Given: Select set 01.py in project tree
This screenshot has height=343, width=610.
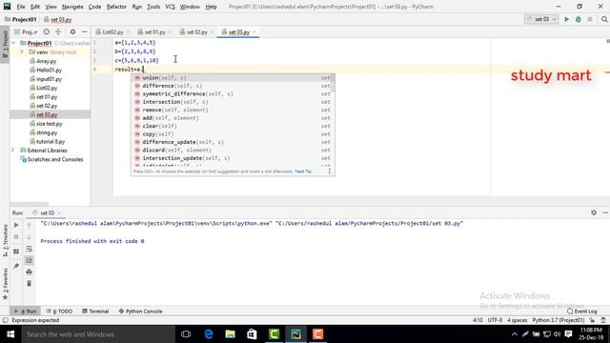Looking at the screenshot, I should 43,97.
